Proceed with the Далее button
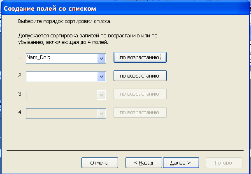251x174 pixels. (x=181, y=163)
